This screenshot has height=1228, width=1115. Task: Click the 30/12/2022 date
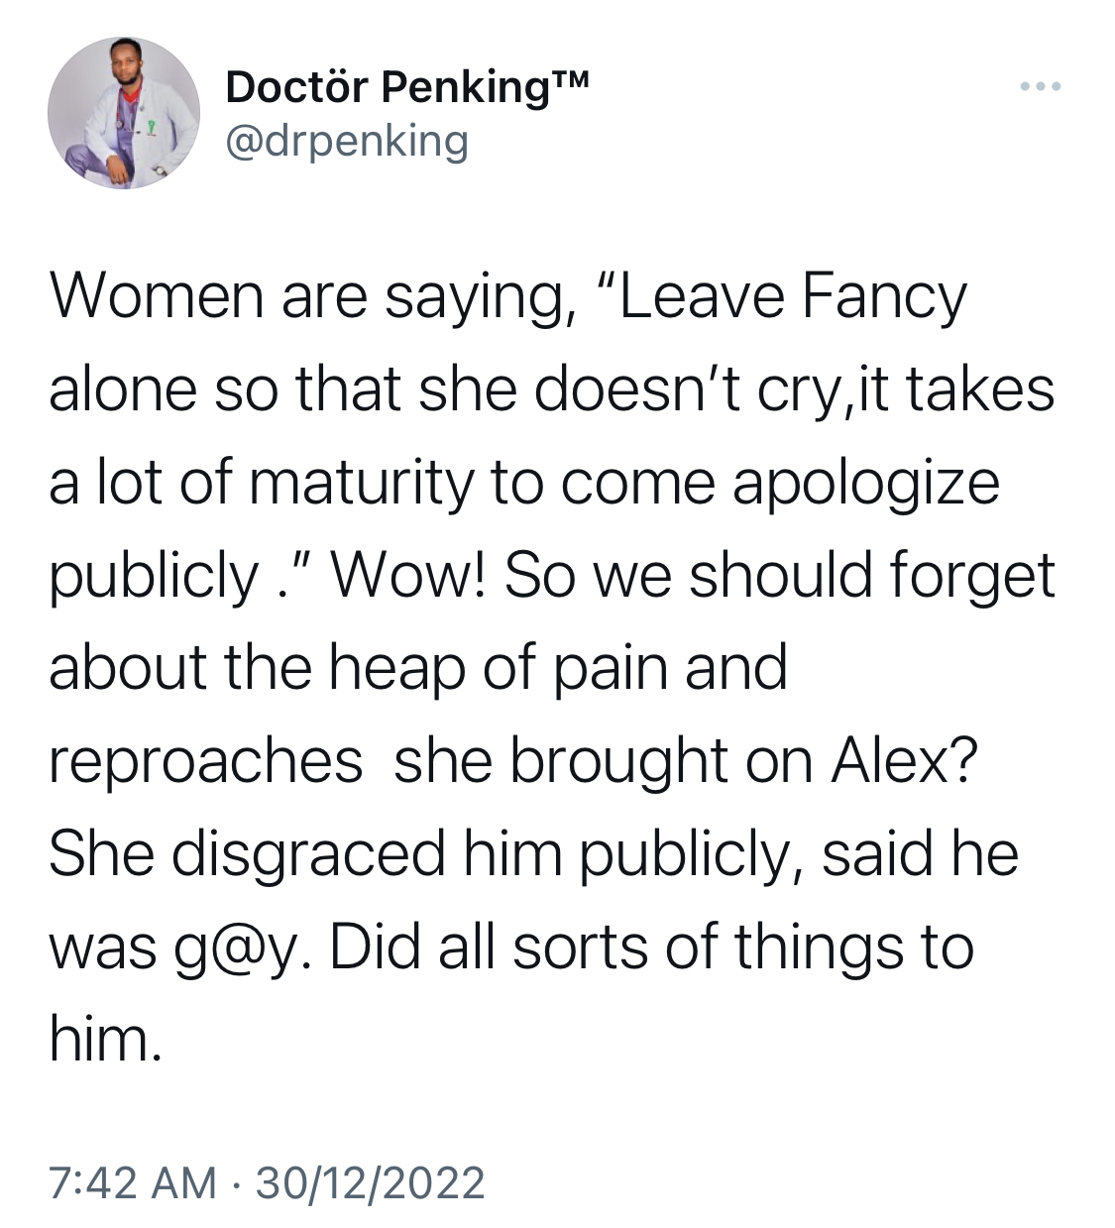371,1183
